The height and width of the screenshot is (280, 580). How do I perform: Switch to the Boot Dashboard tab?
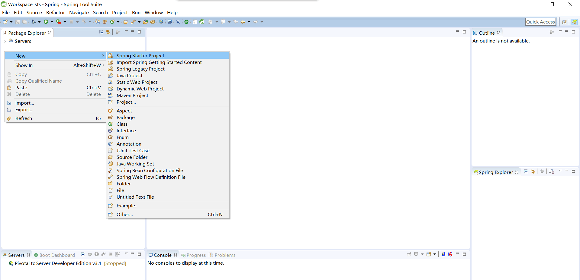(x=54, y=255)
